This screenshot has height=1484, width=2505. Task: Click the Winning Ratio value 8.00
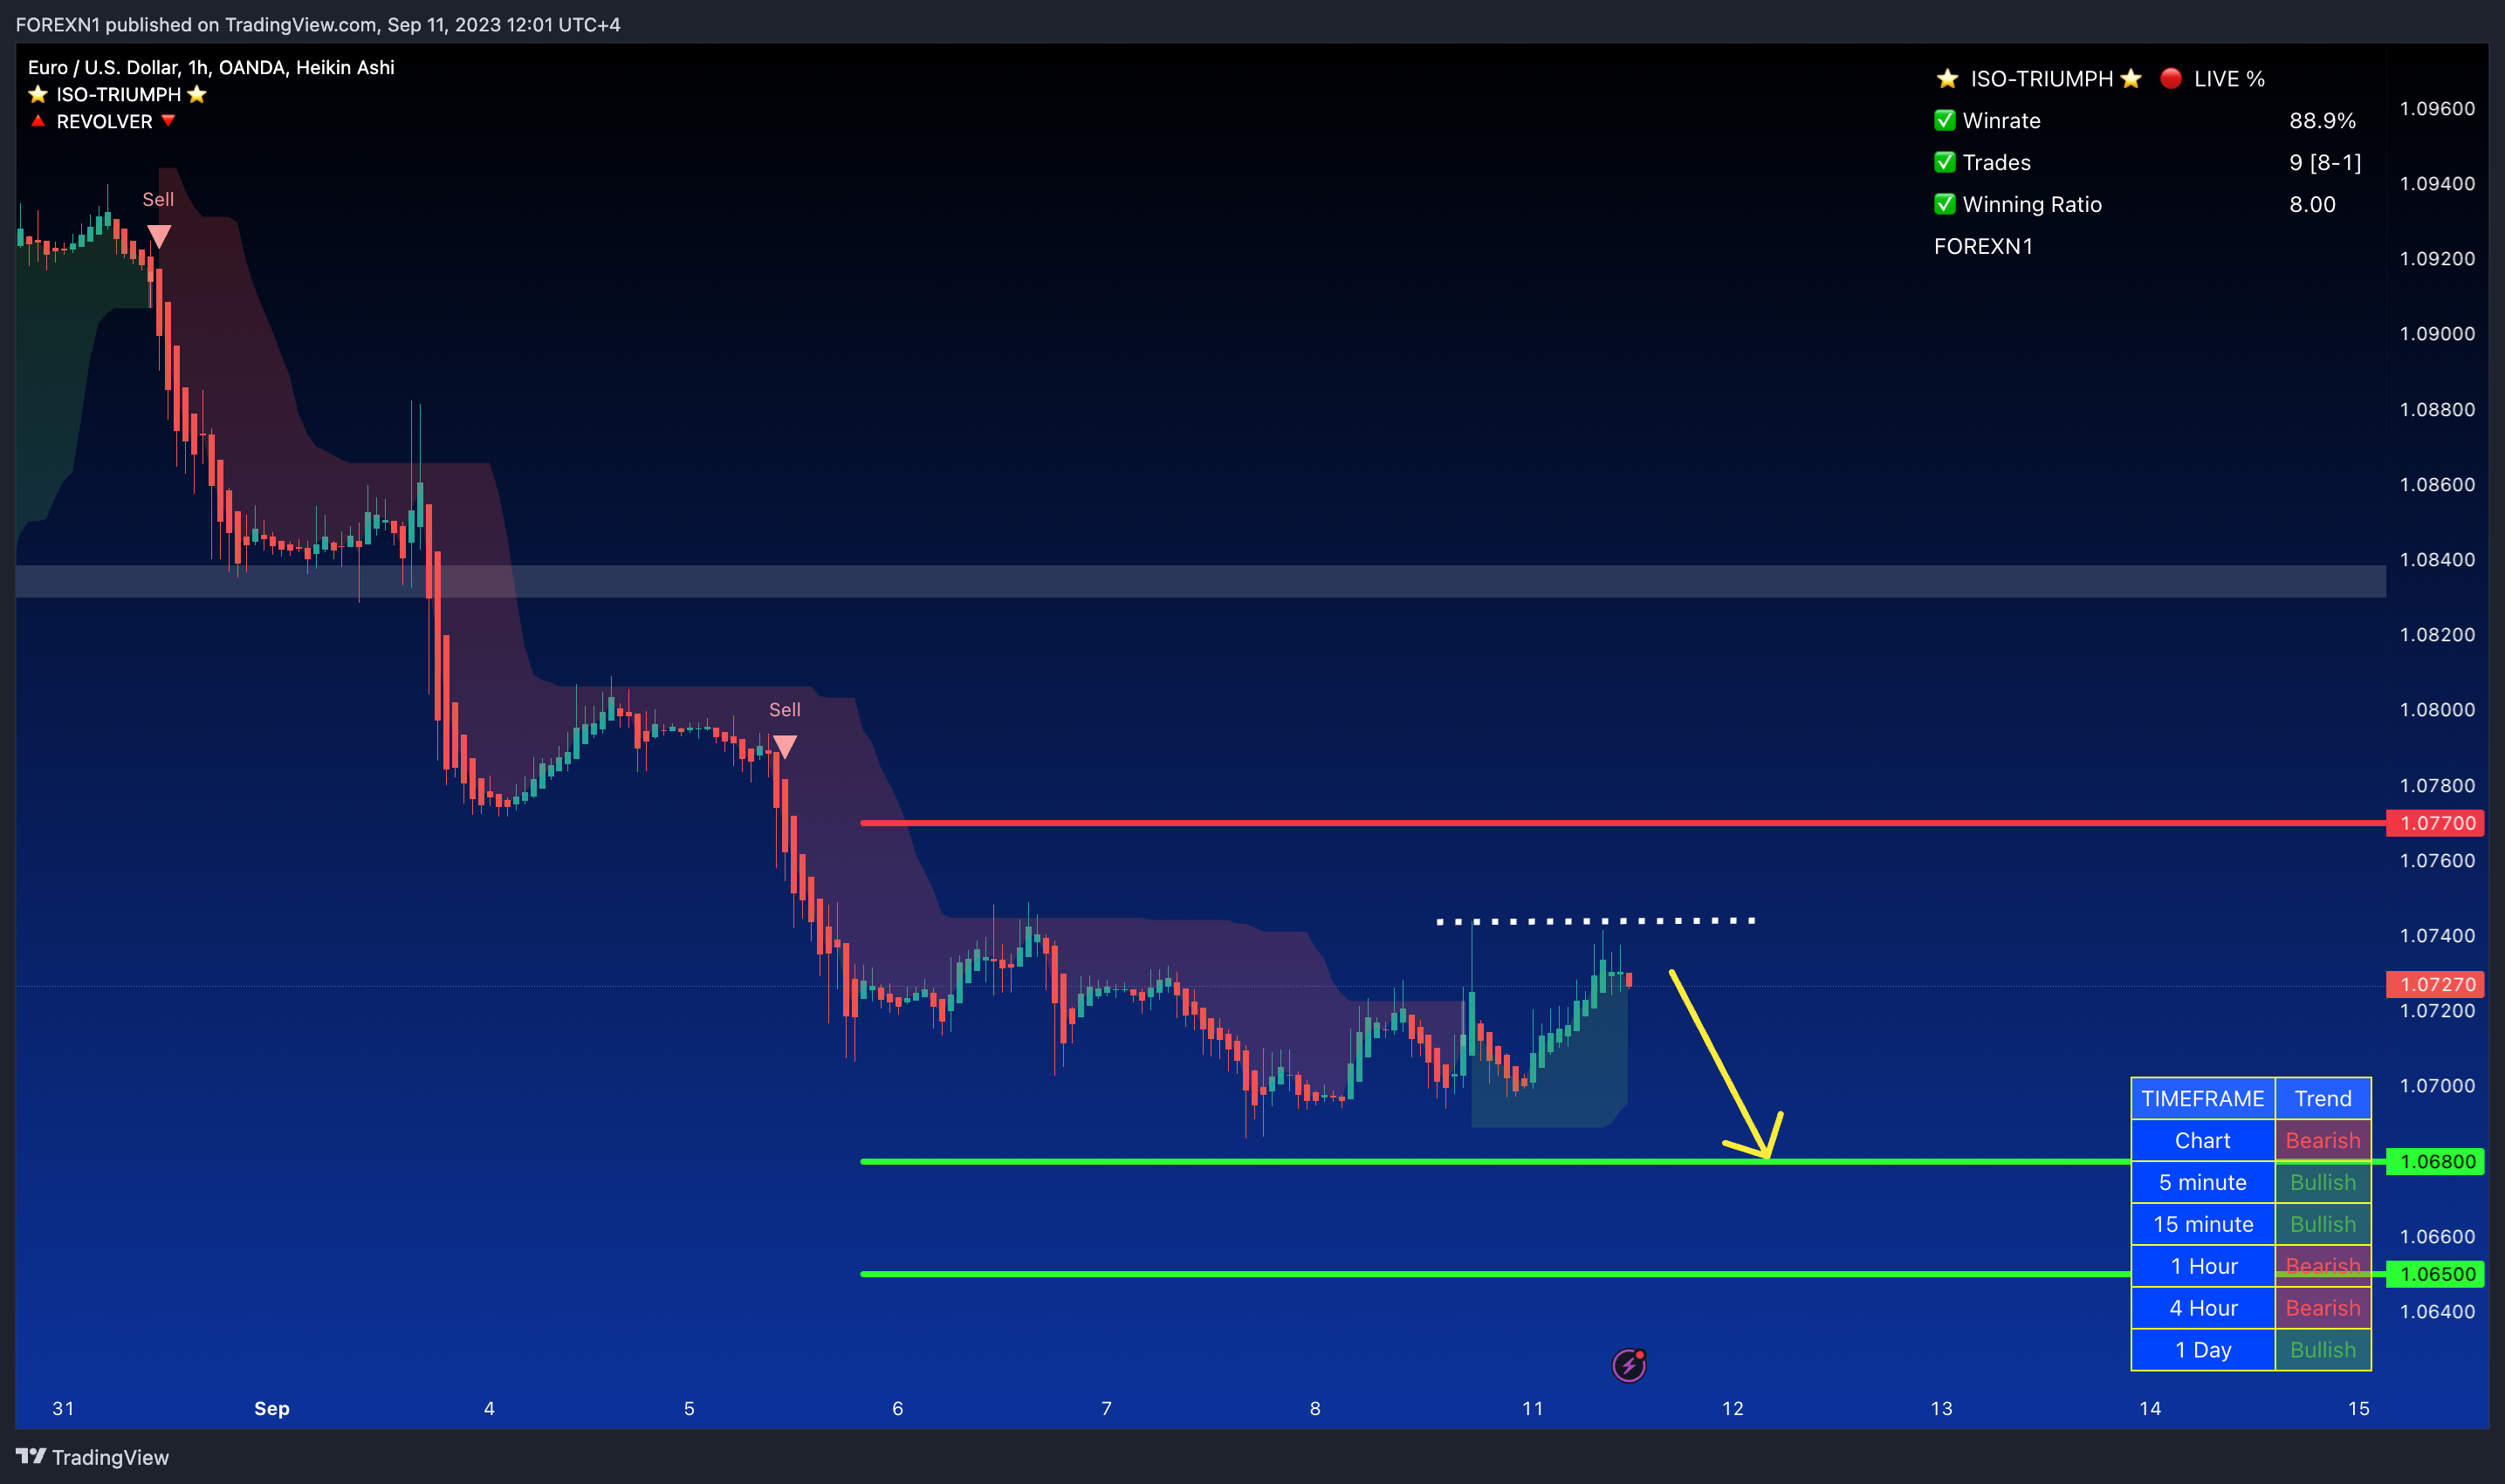pos(2312,204)
